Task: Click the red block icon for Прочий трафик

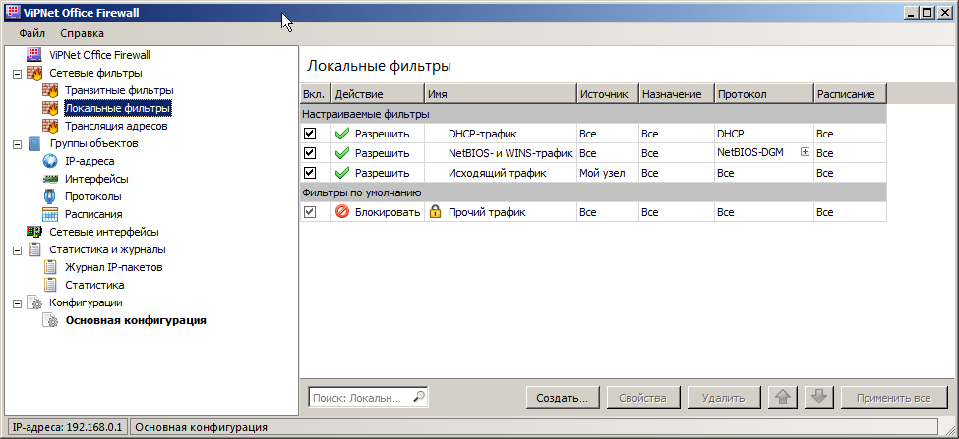Action: coord(342,212)
